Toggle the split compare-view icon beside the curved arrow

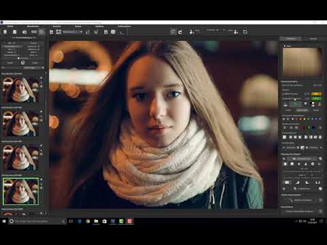[x=173, y=32]
